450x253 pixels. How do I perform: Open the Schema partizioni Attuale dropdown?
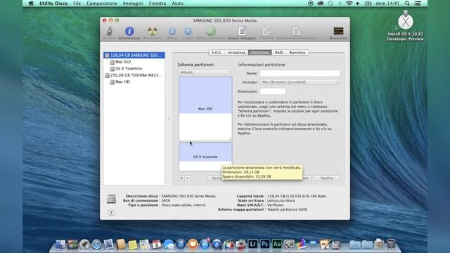pyautogui.click(x=205, y=72)
